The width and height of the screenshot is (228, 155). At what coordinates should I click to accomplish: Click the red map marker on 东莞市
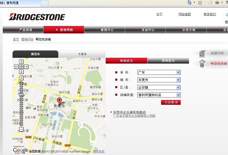click(59, 101)
